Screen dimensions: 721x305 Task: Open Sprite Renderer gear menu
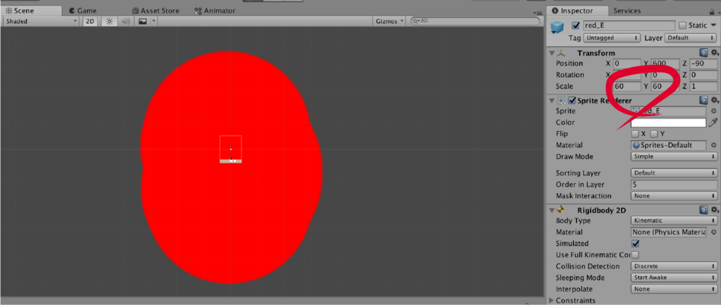715,100
